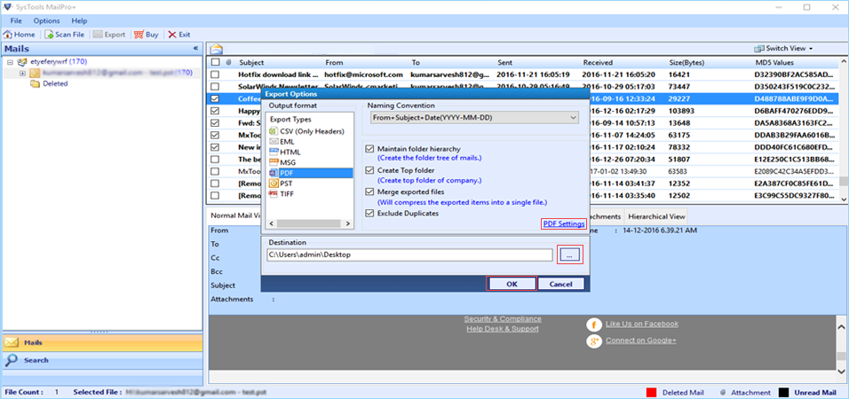The width and height of the screenshot is (849, 399).
Task: Click right arrow of export types scrollbar
Action: (x=348, y=223)
